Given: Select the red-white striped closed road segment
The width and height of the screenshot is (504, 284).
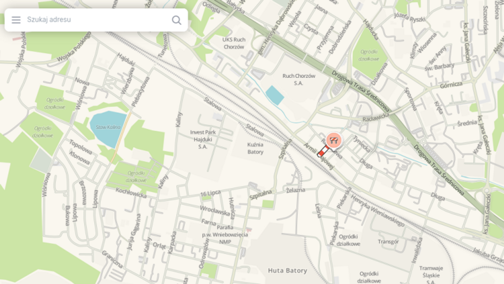Looking at the screenshot, I should [323, 151].
